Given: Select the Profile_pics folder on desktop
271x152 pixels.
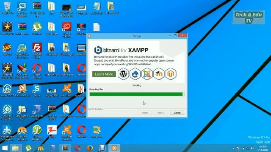Looking at the screenshot, I should coord(67,70).
